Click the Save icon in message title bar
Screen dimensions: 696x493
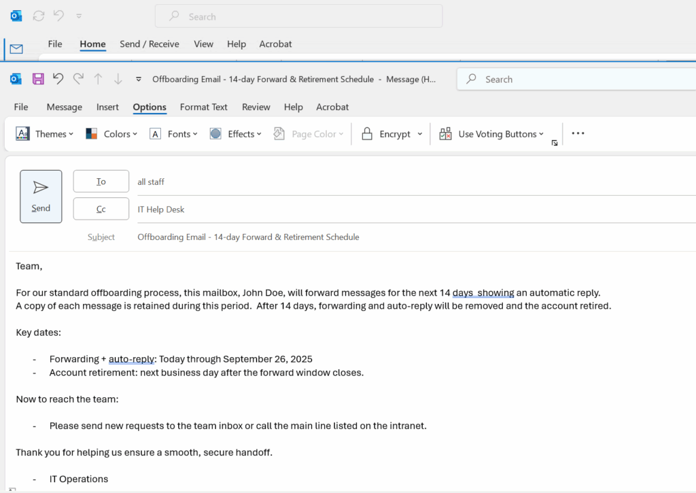(x=38, y=80)
